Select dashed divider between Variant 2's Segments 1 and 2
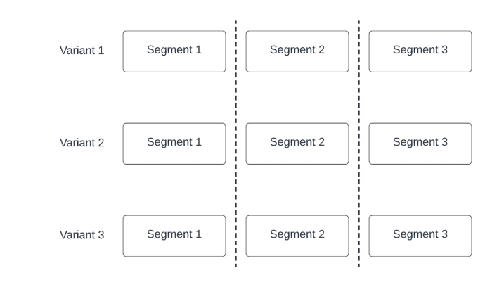The width and height of the screenshot is (492, 287). pyautogui.click(x=235, y=143)
